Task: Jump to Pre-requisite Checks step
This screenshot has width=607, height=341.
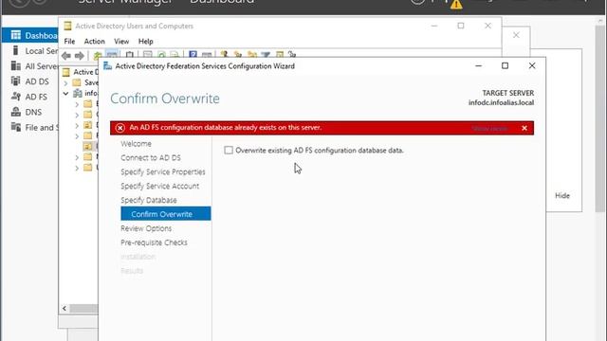Action: pyautogui.click(x=154, y=242)
